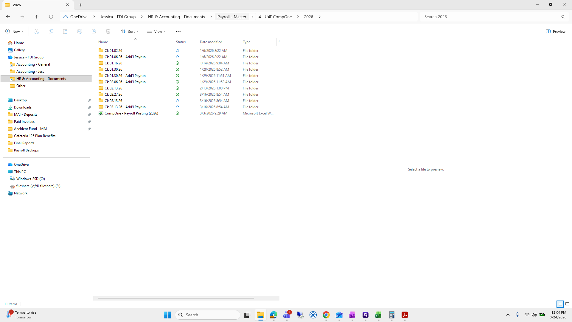This screenshot has height=322, width=572.
Task: Click the Refresh icon in address bar
Action: (51, 17)
